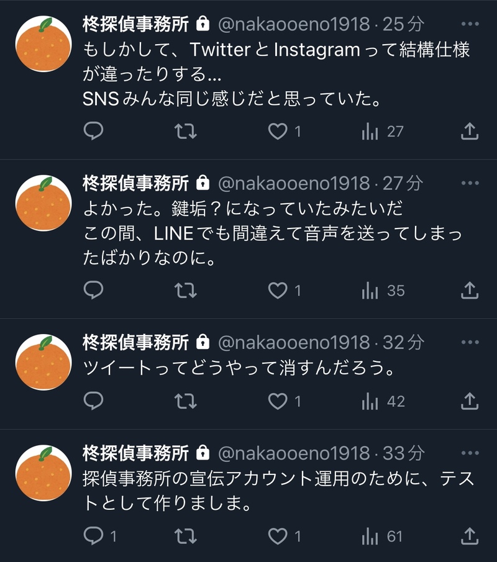497x562 pixels.
Task: Open more options on the 27分 tweet
Action: click(x=470, y=183)
